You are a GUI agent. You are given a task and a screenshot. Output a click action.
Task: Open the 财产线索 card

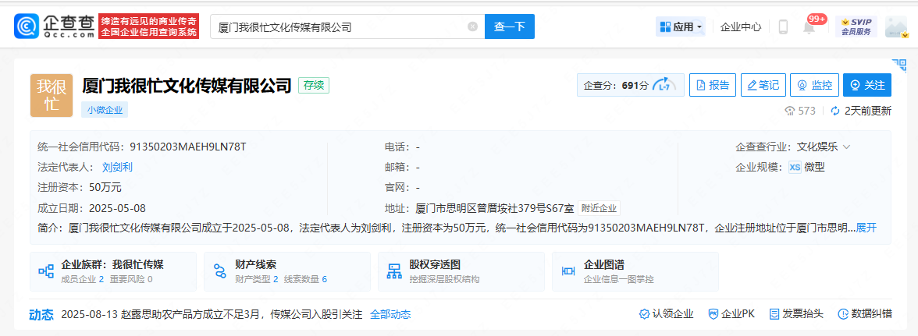(x=287, y=272)
